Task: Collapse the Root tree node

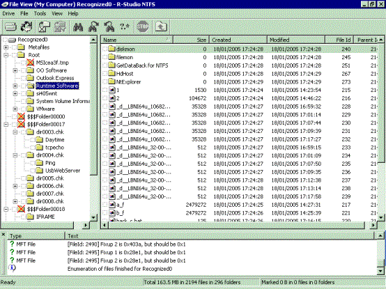Action: click(x=6, y=55)
